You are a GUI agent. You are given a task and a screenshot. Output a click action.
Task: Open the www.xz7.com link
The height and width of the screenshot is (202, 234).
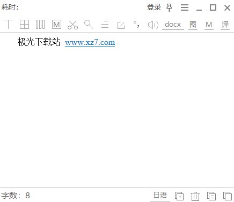click(x=90, y=43)
